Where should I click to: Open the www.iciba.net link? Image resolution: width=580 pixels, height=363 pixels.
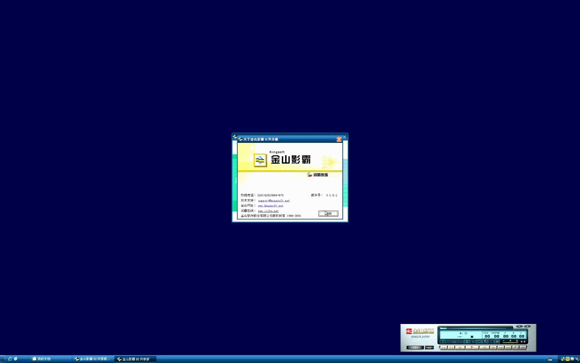pyautogui.click(x=268, y=211)
